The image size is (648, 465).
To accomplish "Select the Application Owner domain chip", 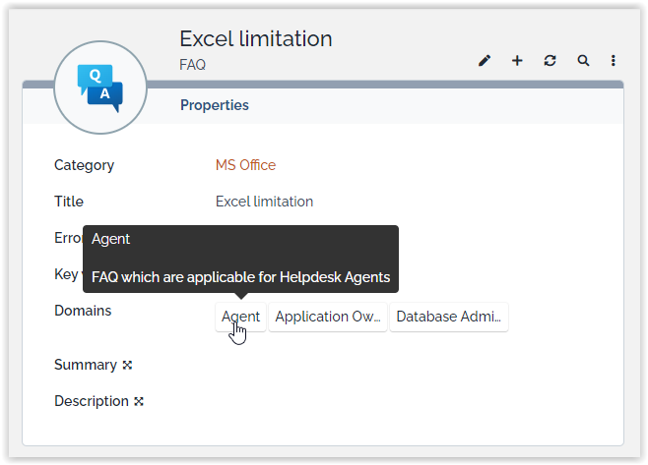I will click(327, 317).
